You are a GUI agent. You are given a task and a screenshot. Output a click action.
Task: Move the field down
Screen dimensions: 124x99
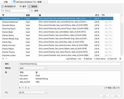tap(29, 88)
